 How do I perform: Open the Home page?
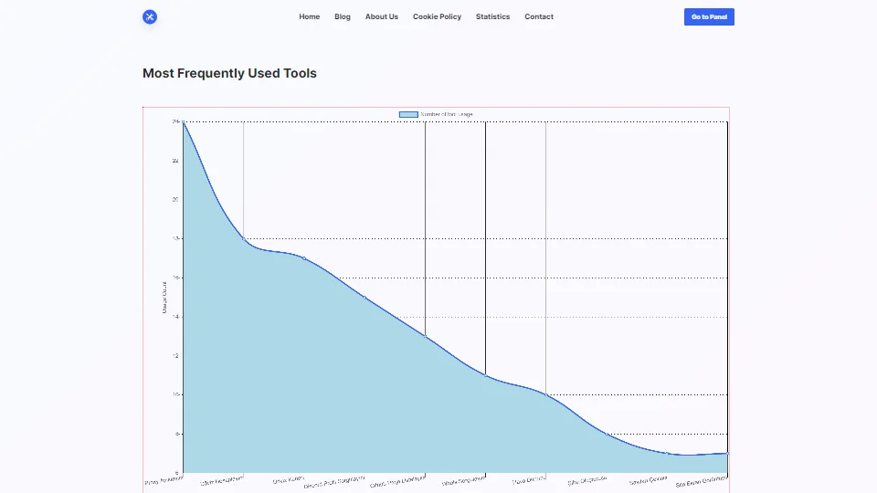tap(310, 16)
